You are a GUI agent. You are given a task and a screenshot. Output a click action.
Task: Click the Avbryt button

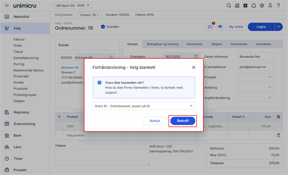coord(155,121)
